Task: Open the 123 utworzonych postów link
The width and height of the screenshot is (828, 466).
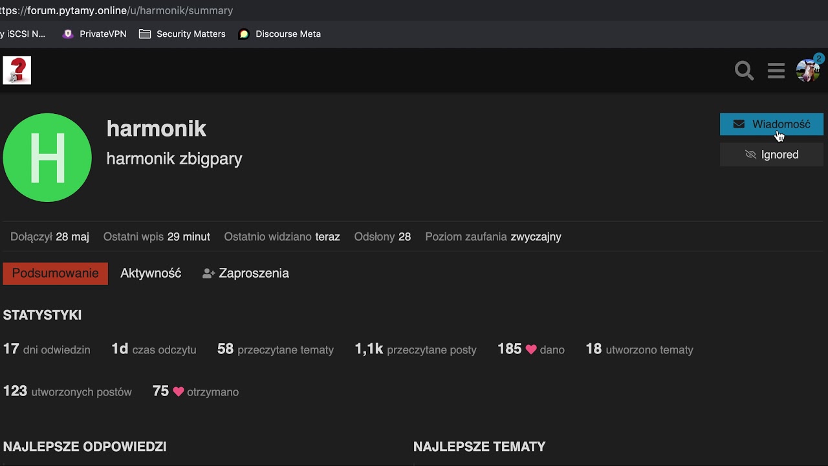Action: tap(67, 392)
